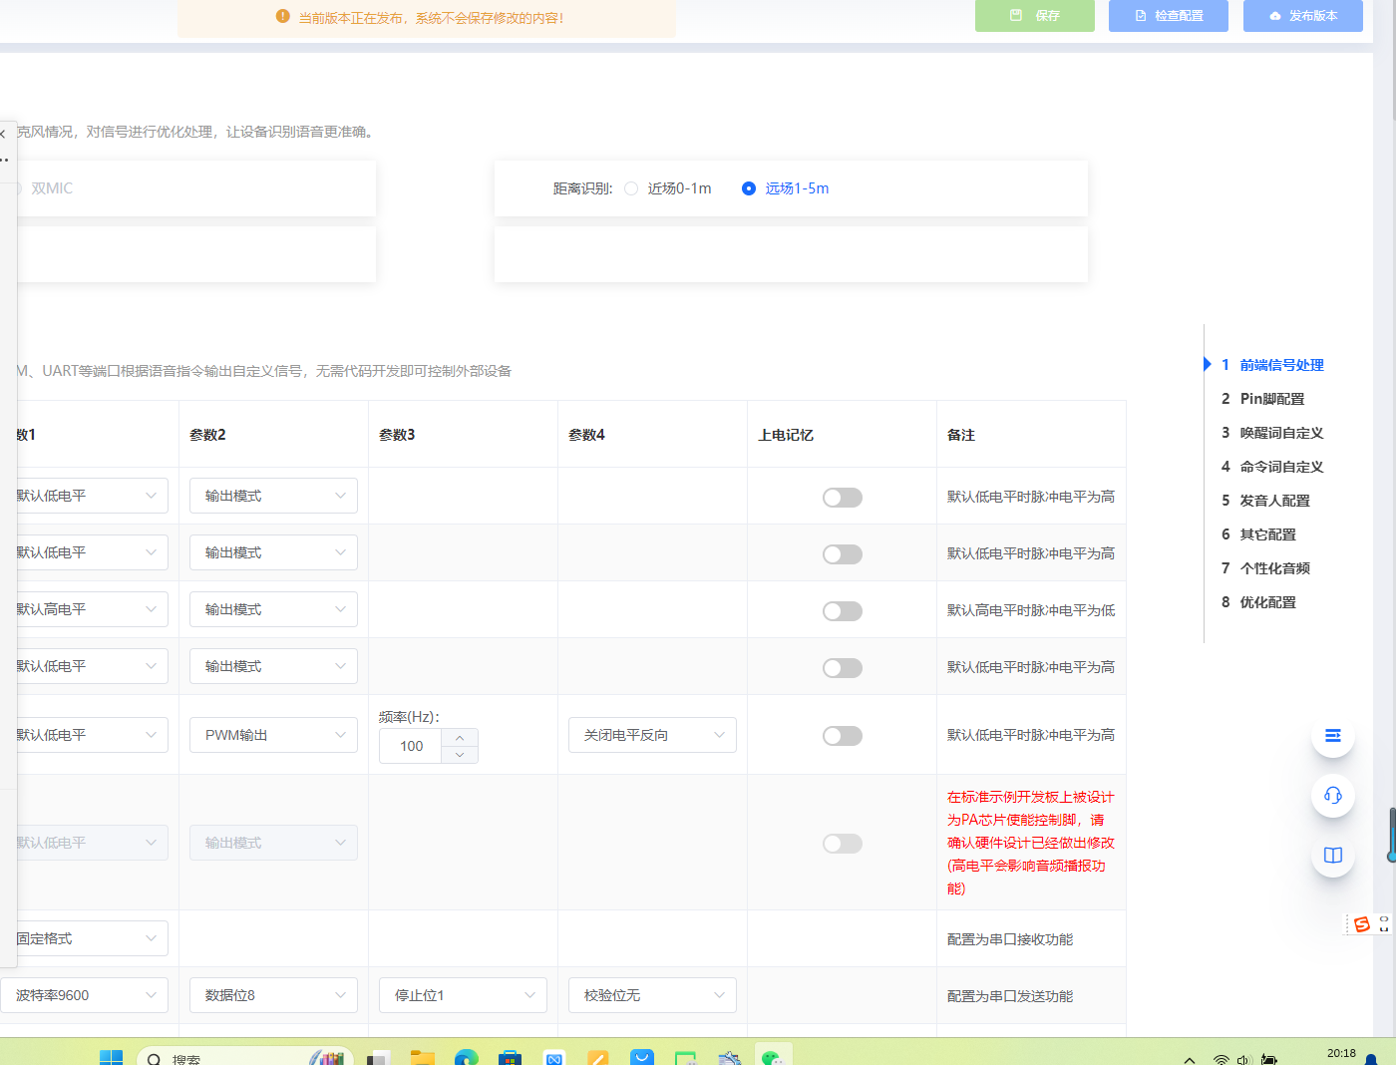Go to 唤醒词自定义 in side navigation
Viewport: 1396px width, 1065px height.
coord(1280,433)
